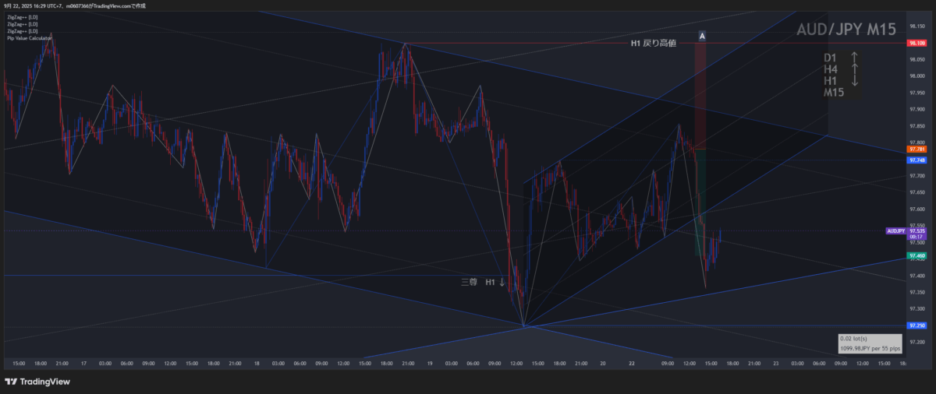Click the up arrow beside D1
This screenshot has height=394, width=936.
coord(855,58)
